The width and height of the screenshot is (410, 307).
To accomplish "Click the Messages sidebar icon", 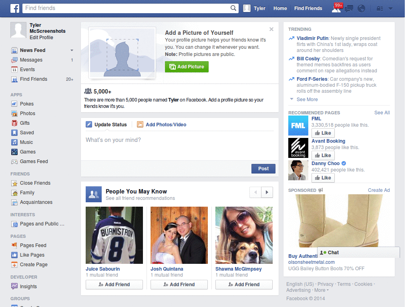I will coord(14,60).
